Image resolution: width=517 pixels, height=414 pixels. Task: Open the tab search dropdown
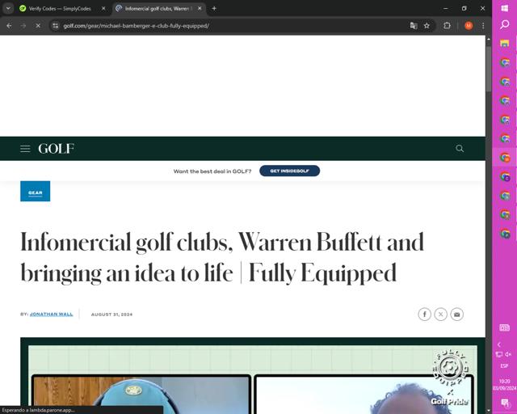pyautogui.click(x=8, y=9)
